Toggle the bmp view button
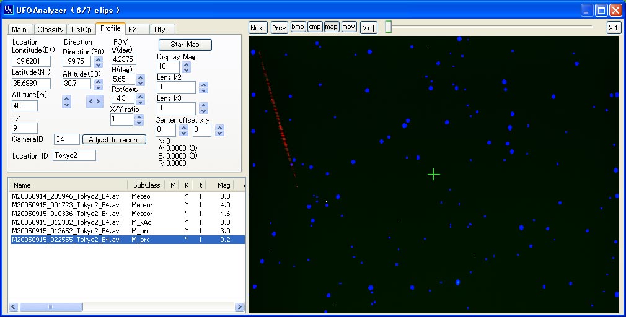This screenshot has width=626, height=317. click(x=298, y=27)
